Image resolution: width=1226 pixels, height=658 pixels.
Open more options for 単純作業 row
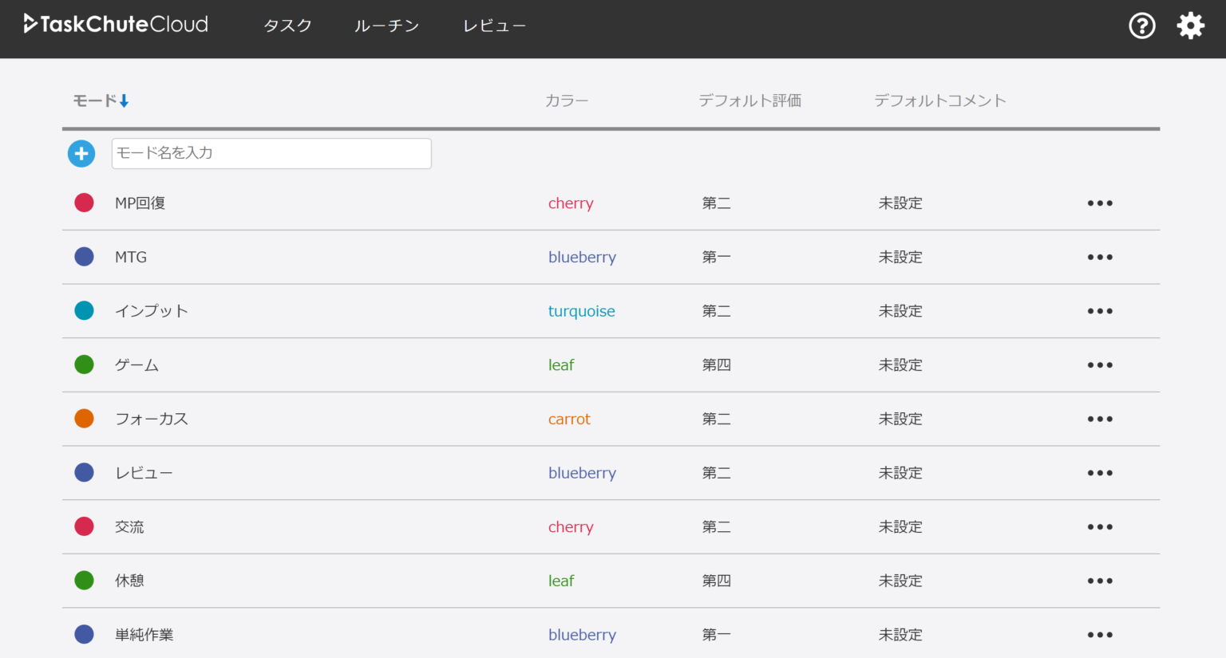click(1099, 635)
